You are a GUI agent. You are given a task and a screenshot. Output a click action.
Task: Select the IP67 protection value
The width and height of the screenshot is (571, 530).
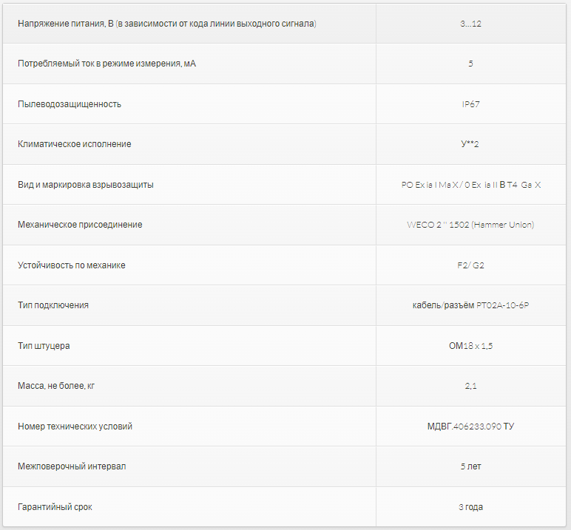tap(470, 104)
